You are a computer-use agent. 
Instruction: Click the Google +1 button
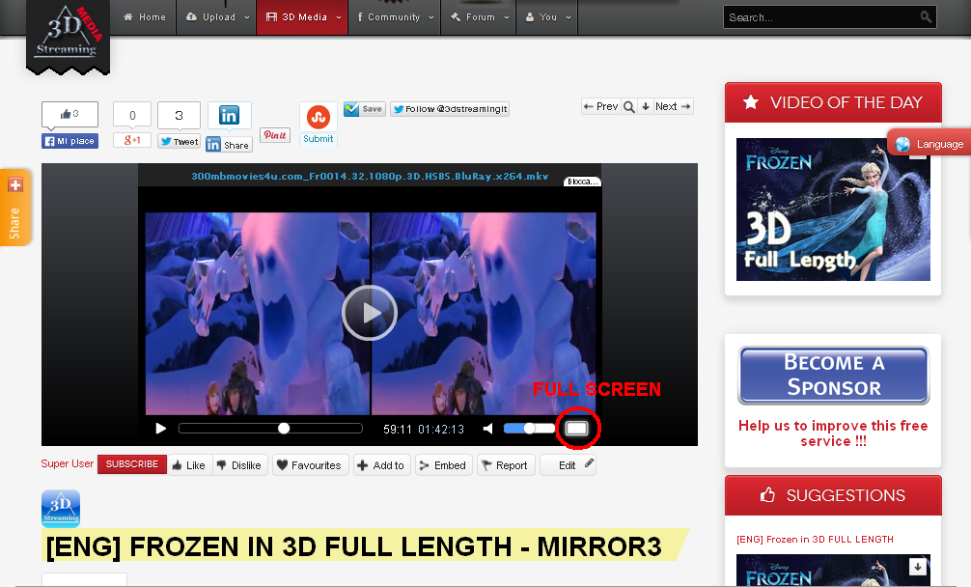[x=132, y=141]
